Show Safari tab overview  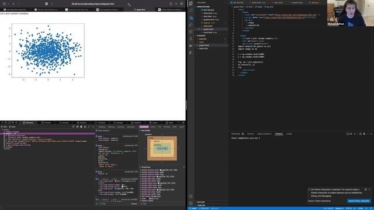[182, 4]
